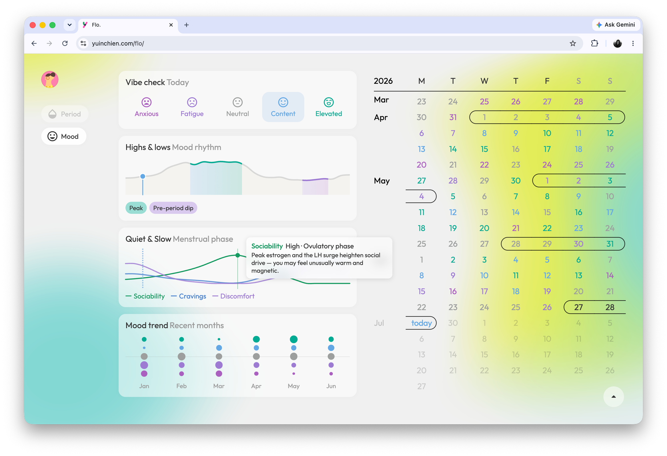Viewport: 667px width, 456px height.
Task: Reload the page
Action: (65, 43)
